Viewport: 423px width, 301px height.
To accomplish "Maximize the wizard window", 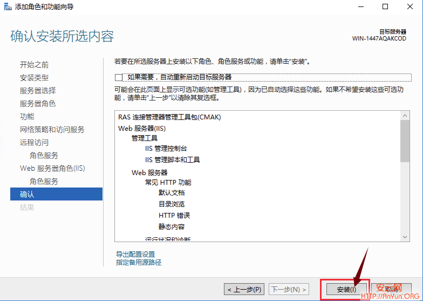I will tap(385, 6).
